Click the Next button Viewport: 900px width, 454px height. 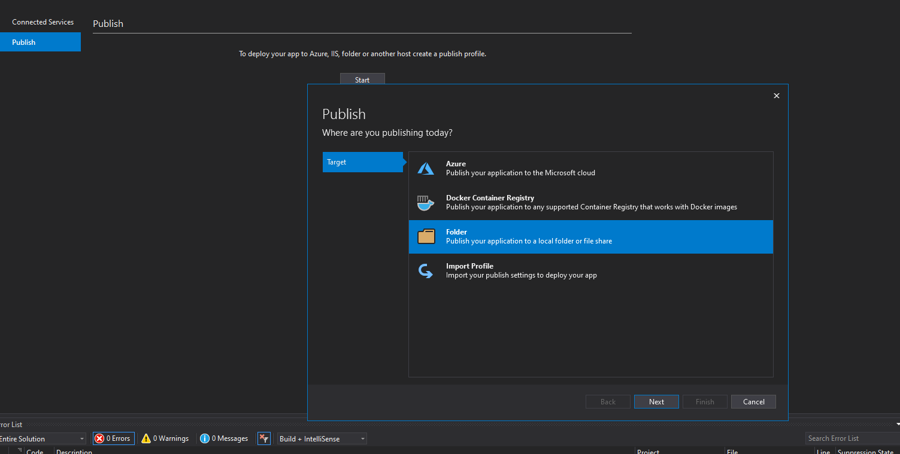point(656,402)
